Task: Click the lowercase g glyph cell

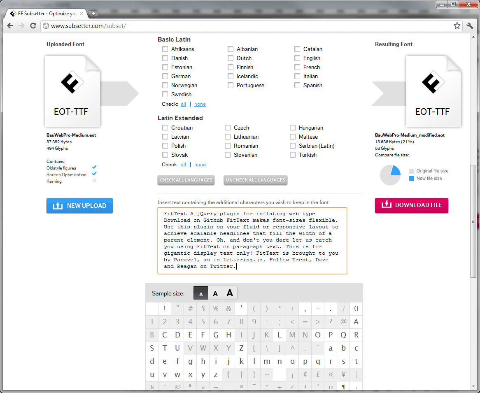Action: point(190,361)
